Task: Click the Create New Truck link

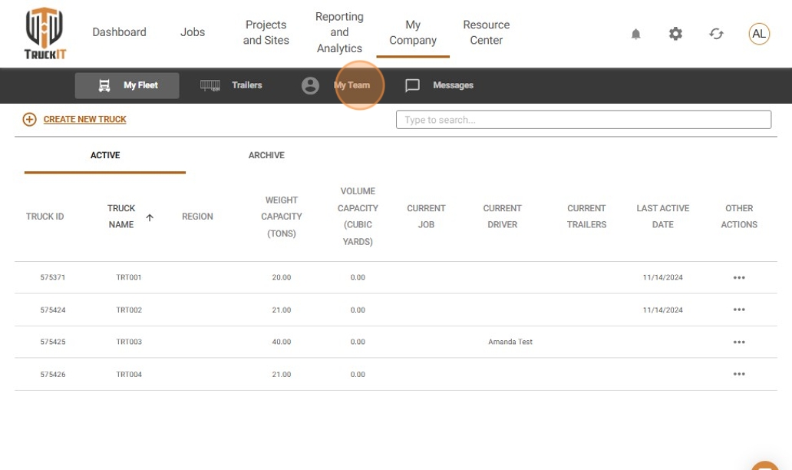Action: coord(85,119)
